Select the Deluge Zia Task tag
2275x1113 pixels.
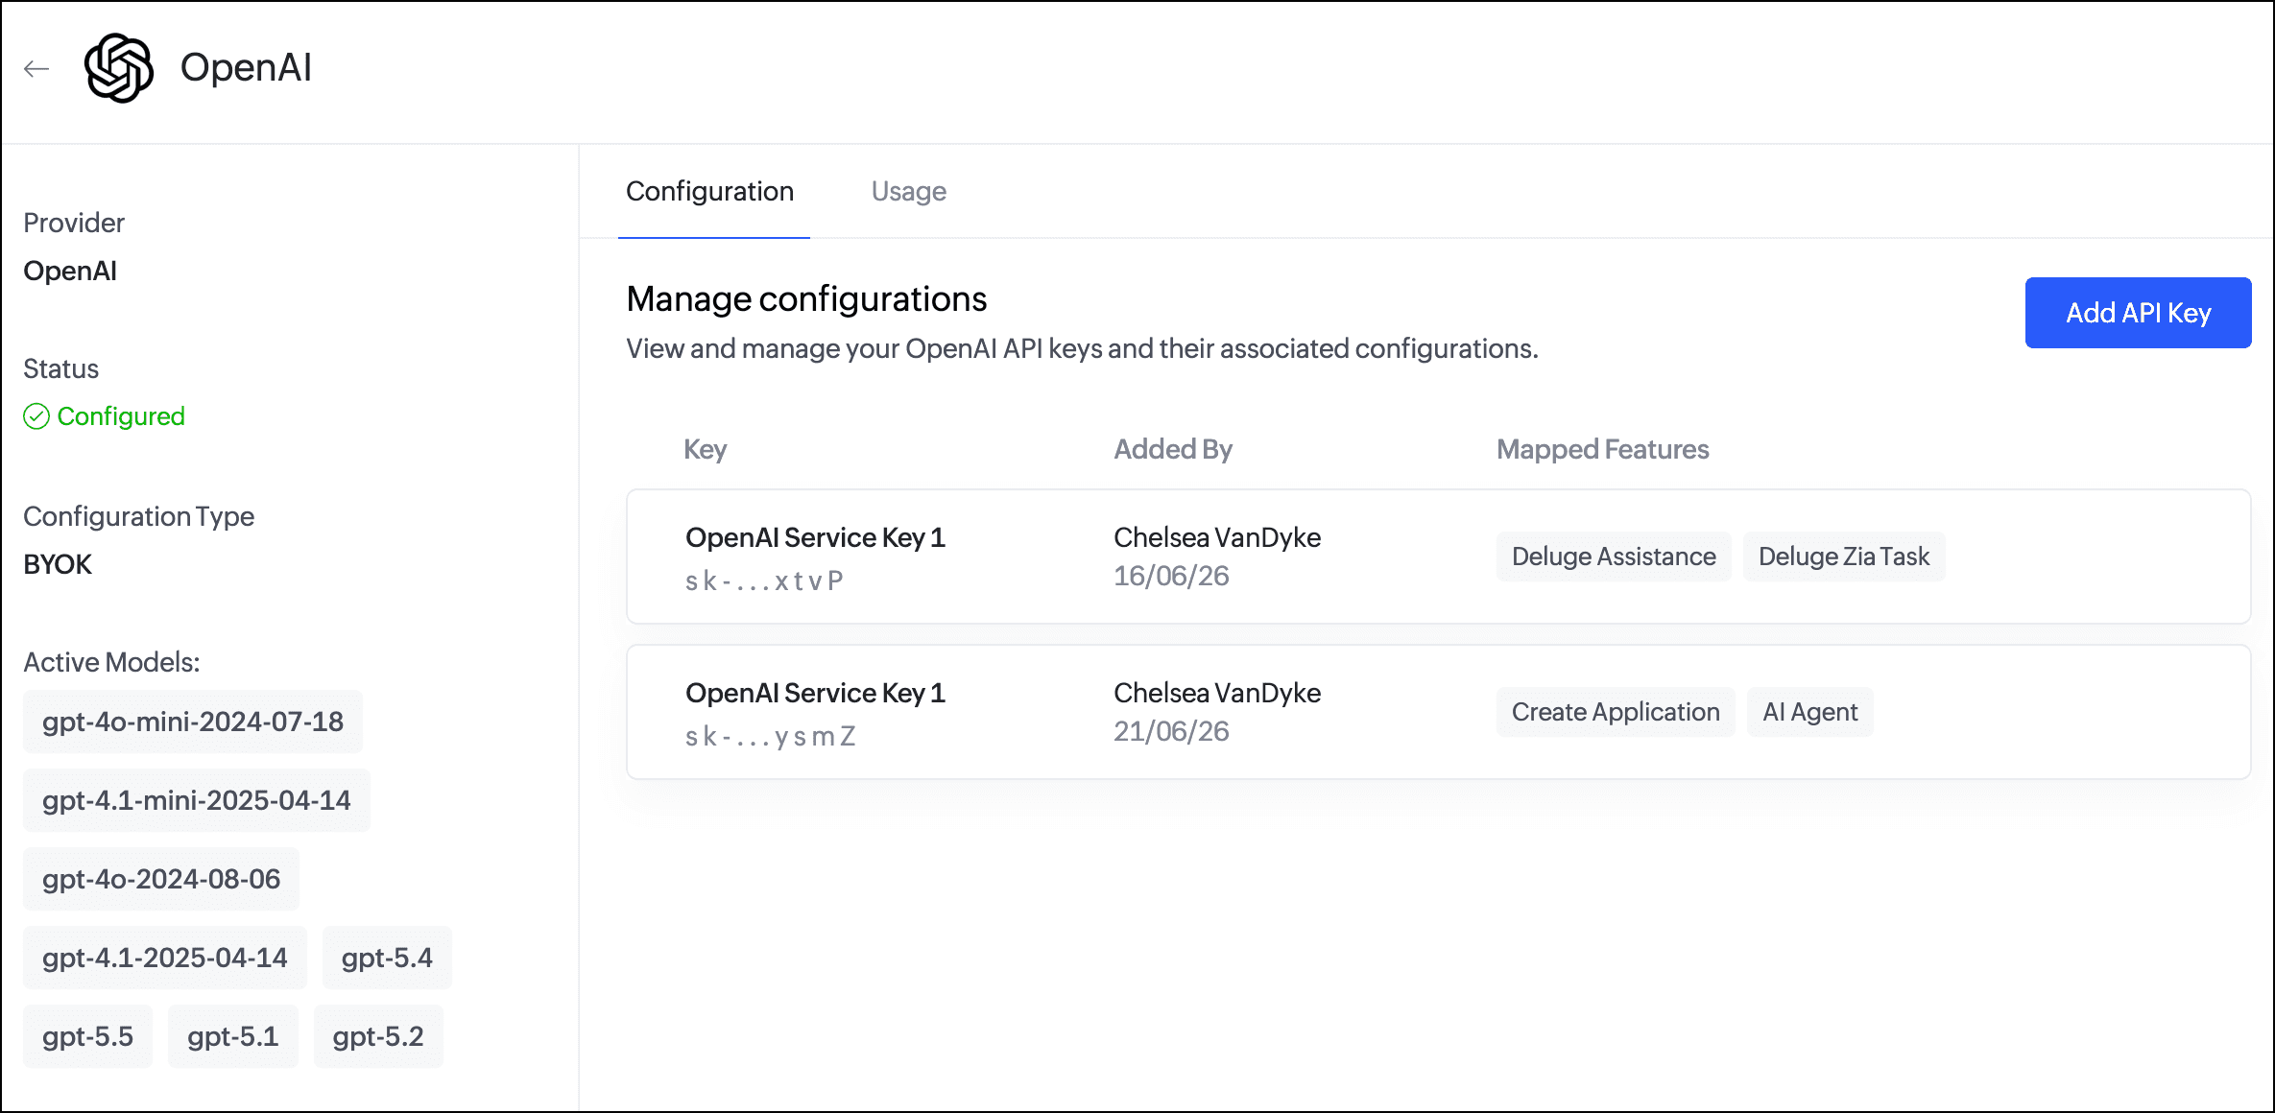[1844, 556]
